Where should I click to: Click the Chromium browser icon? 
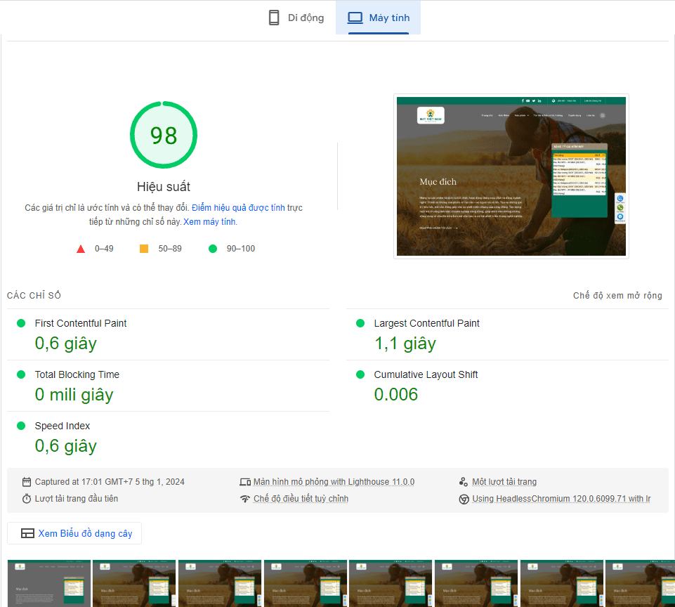pos(464,499)
